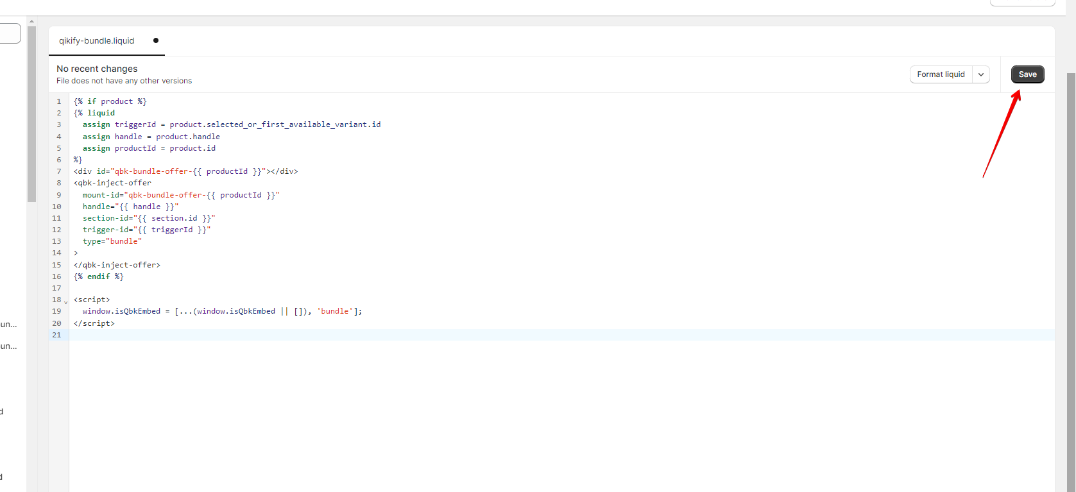Click the page scrollbar on the right edge

[x=1071, y=282]
